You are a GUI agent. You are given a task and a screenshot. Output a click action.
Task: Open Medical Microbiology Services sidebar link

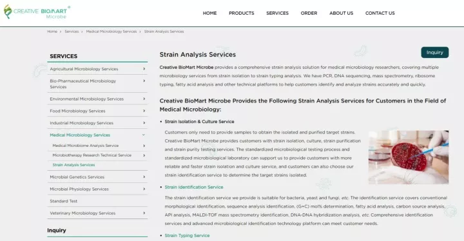80,135
